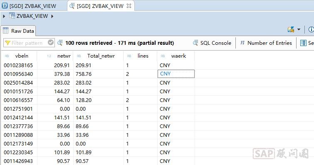Click Total_netwr value 144.27

(84, 92)
